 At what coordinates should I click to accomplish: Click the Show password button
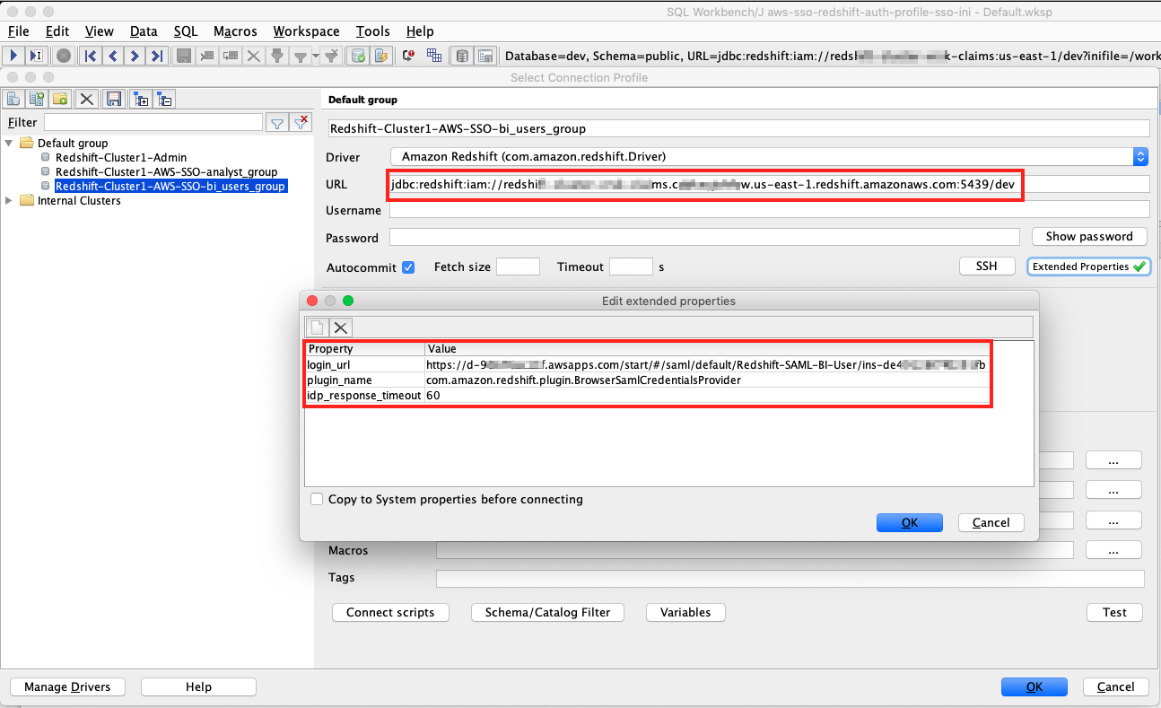click(x=1089, y=237)
